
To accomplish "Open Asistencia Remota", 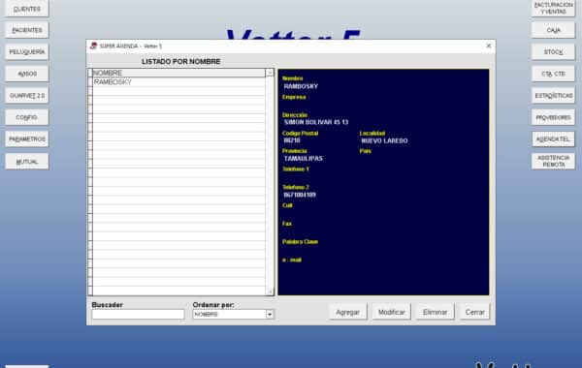I will (553, 161).
